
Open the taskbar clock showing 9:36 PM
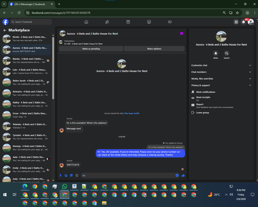[x=241, y=195]
